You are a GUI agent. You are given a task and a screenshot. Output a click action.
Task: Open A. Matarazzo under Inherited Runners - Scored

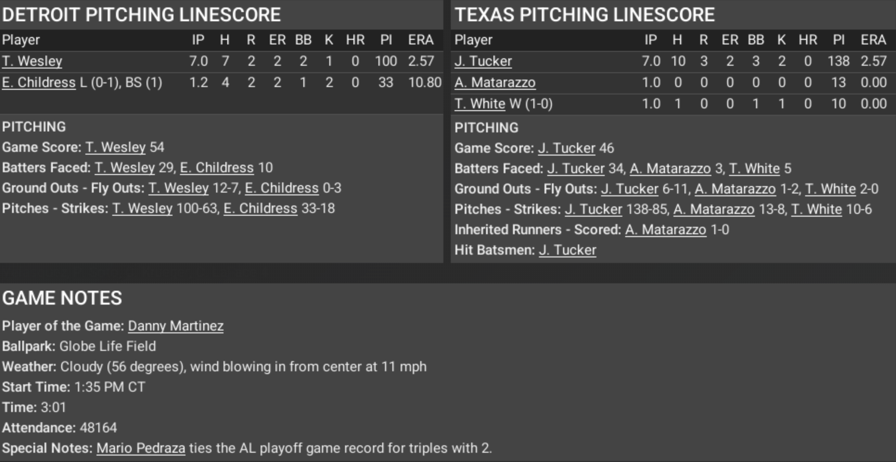click(666, 230)
